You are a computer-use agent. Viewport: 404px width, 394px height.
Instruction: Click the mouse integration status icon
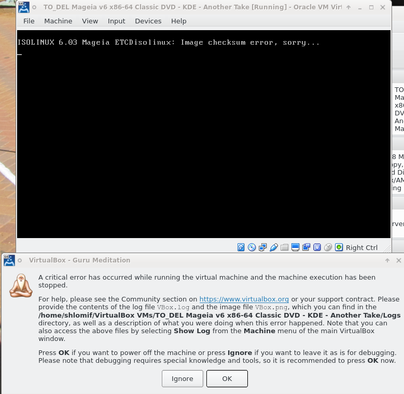(x=328, y=247)
